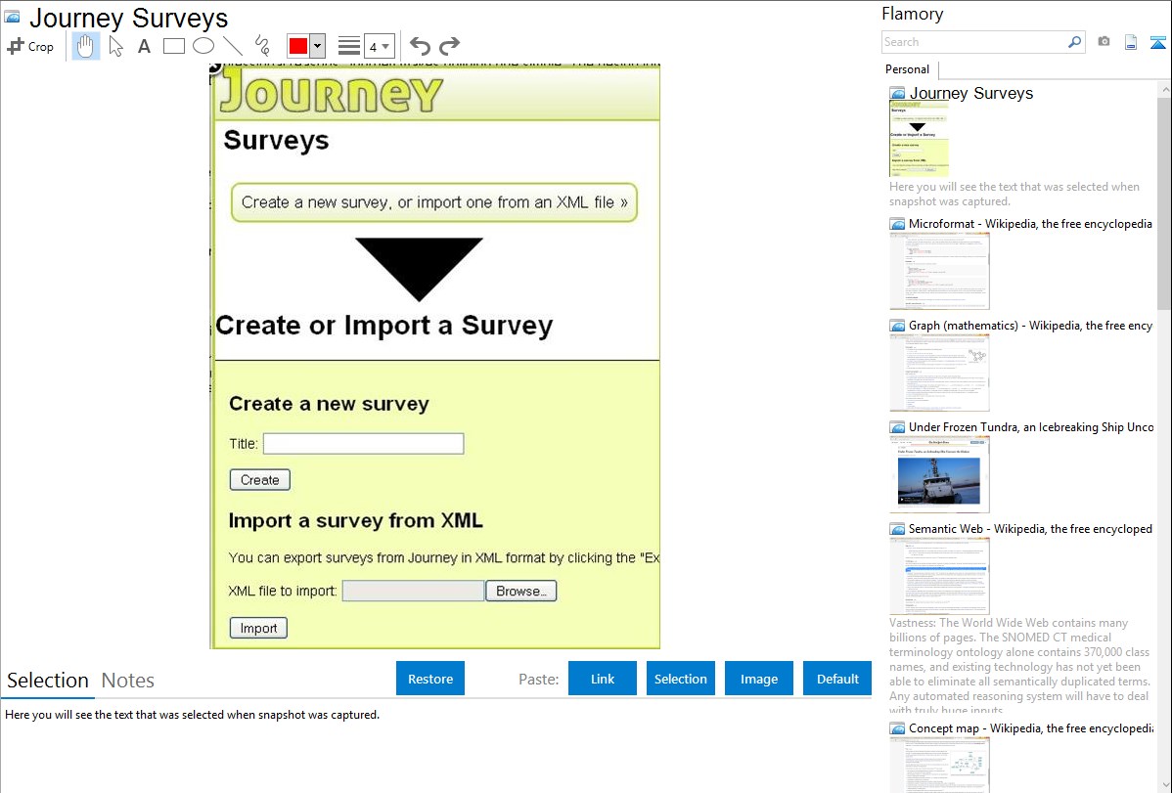Click the Image paste button
Viewport: 1172px width, 793px height.
point(759,679)
